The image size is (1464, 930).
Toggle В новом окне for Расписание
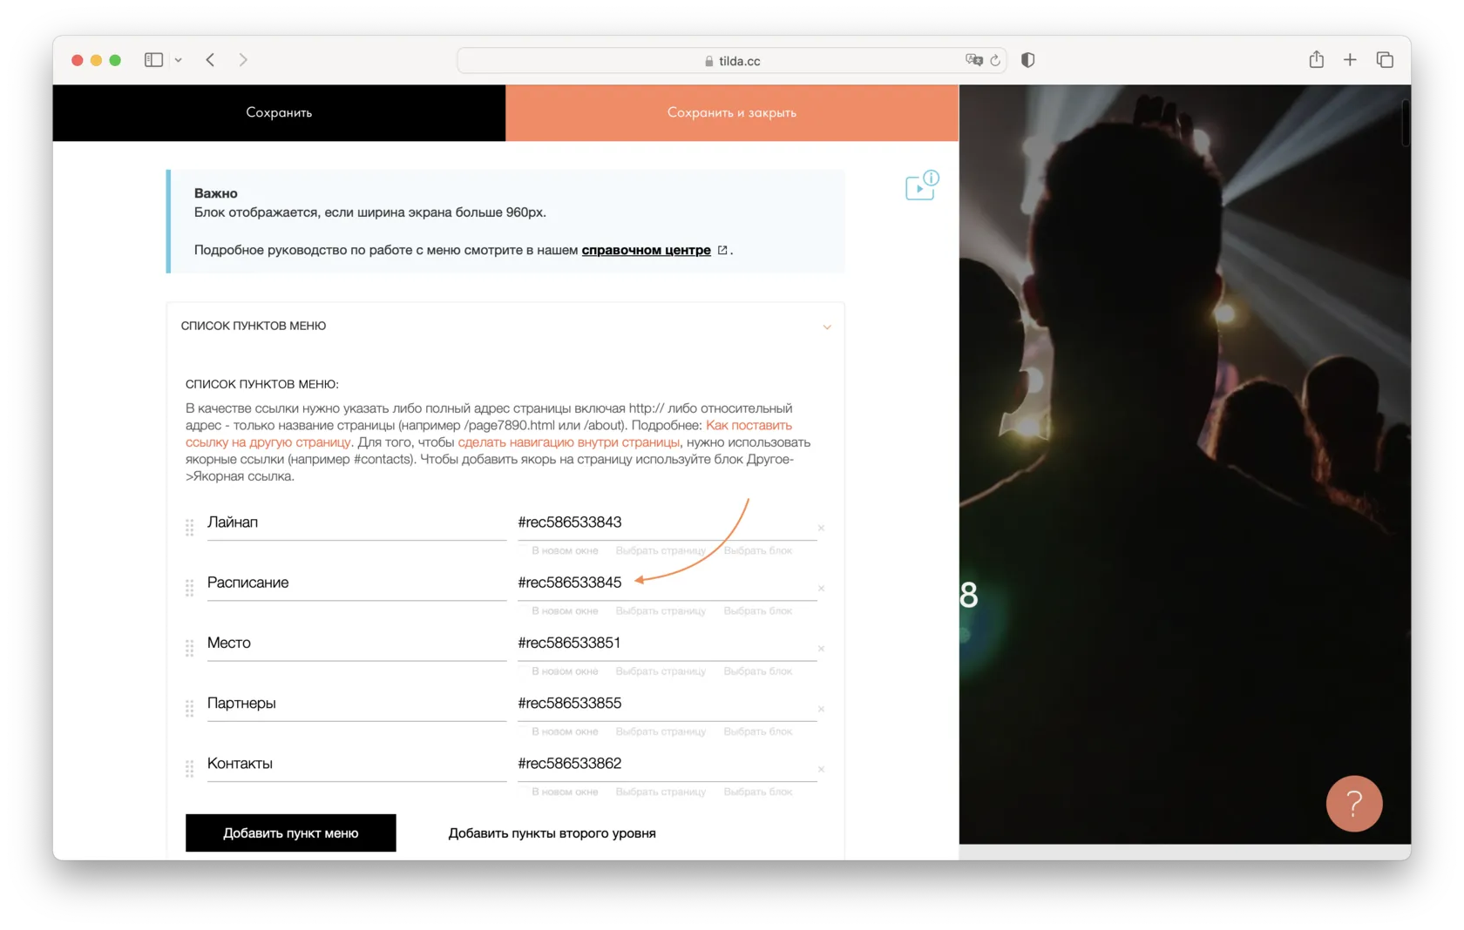[x=565, y=611]
